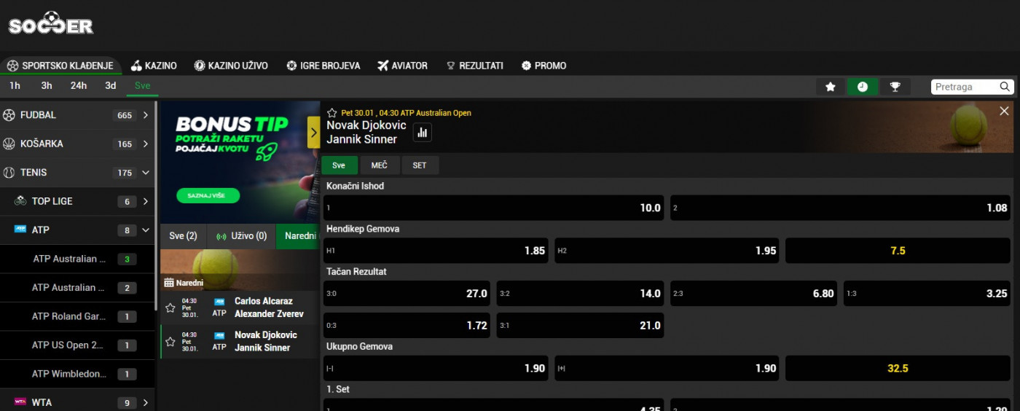The image size is (1020, 411).
Task: Click the star favorites icon in top toolbar
Action: point(830,87)
